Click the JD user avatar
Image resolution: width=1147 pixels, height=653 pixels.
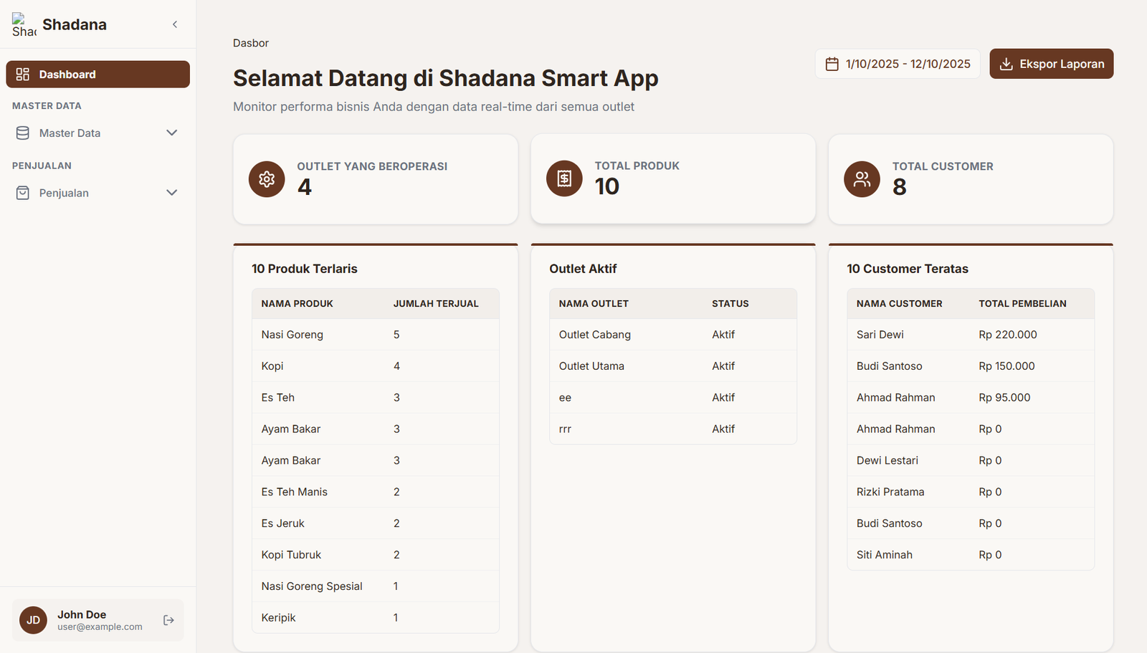point(33,620)
